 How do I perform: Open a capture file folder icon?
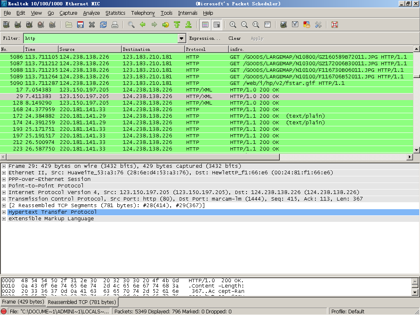click(69, 25)
